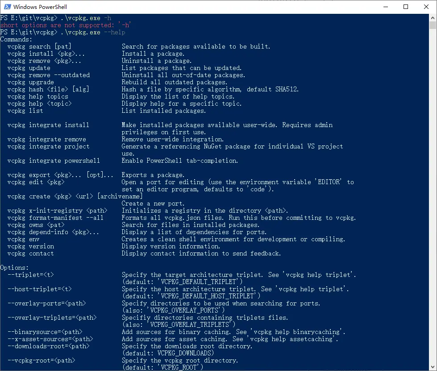Click 'vcpkg x-init-registry <path>' line
This screenshot has width=437, height=371.
tap(57, 210)
